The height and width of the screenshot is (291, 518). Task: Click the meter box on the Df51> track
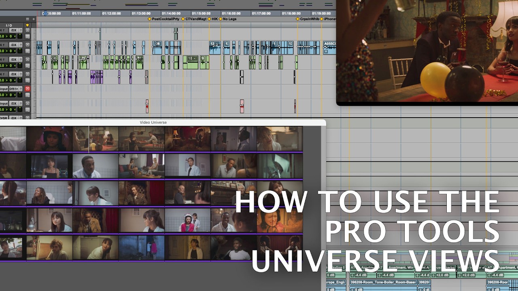[20, 95]
